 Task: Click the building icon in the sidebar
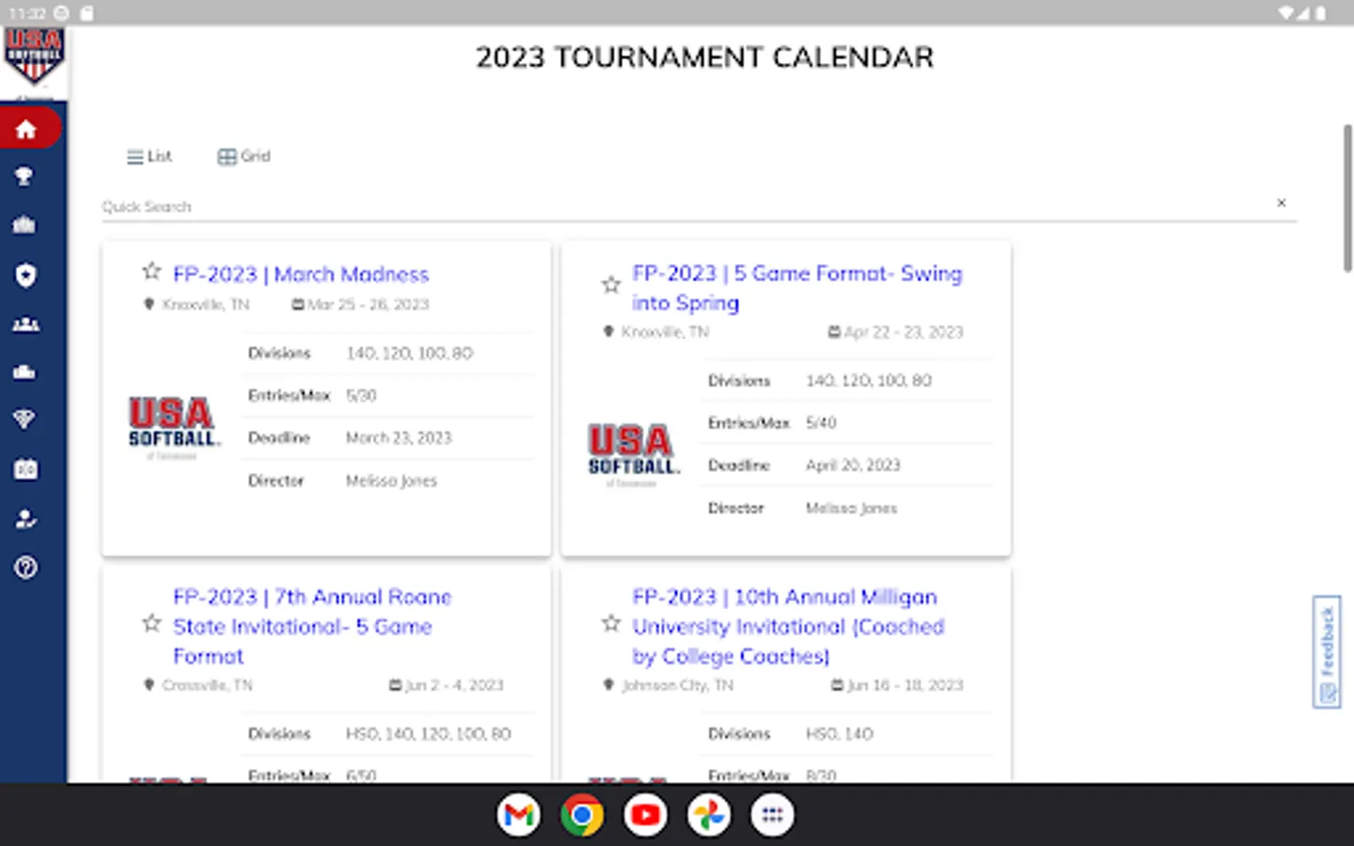click(25, 225)
